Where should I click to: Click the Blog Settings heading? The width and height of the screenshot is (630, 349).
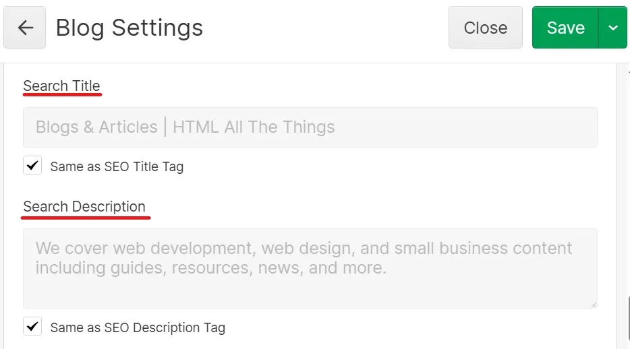click(129, 28)
